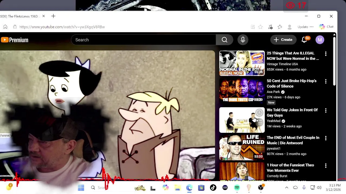Screen dimensions: 346x194
Task: Open Asa Park channel link
Action: coord(273,92)
